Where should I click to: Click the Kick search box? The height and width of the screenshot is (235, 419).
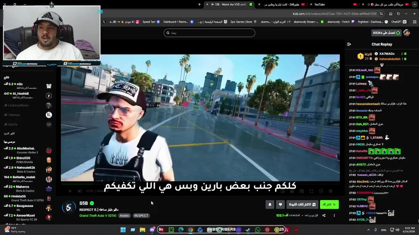pos(209,33)
